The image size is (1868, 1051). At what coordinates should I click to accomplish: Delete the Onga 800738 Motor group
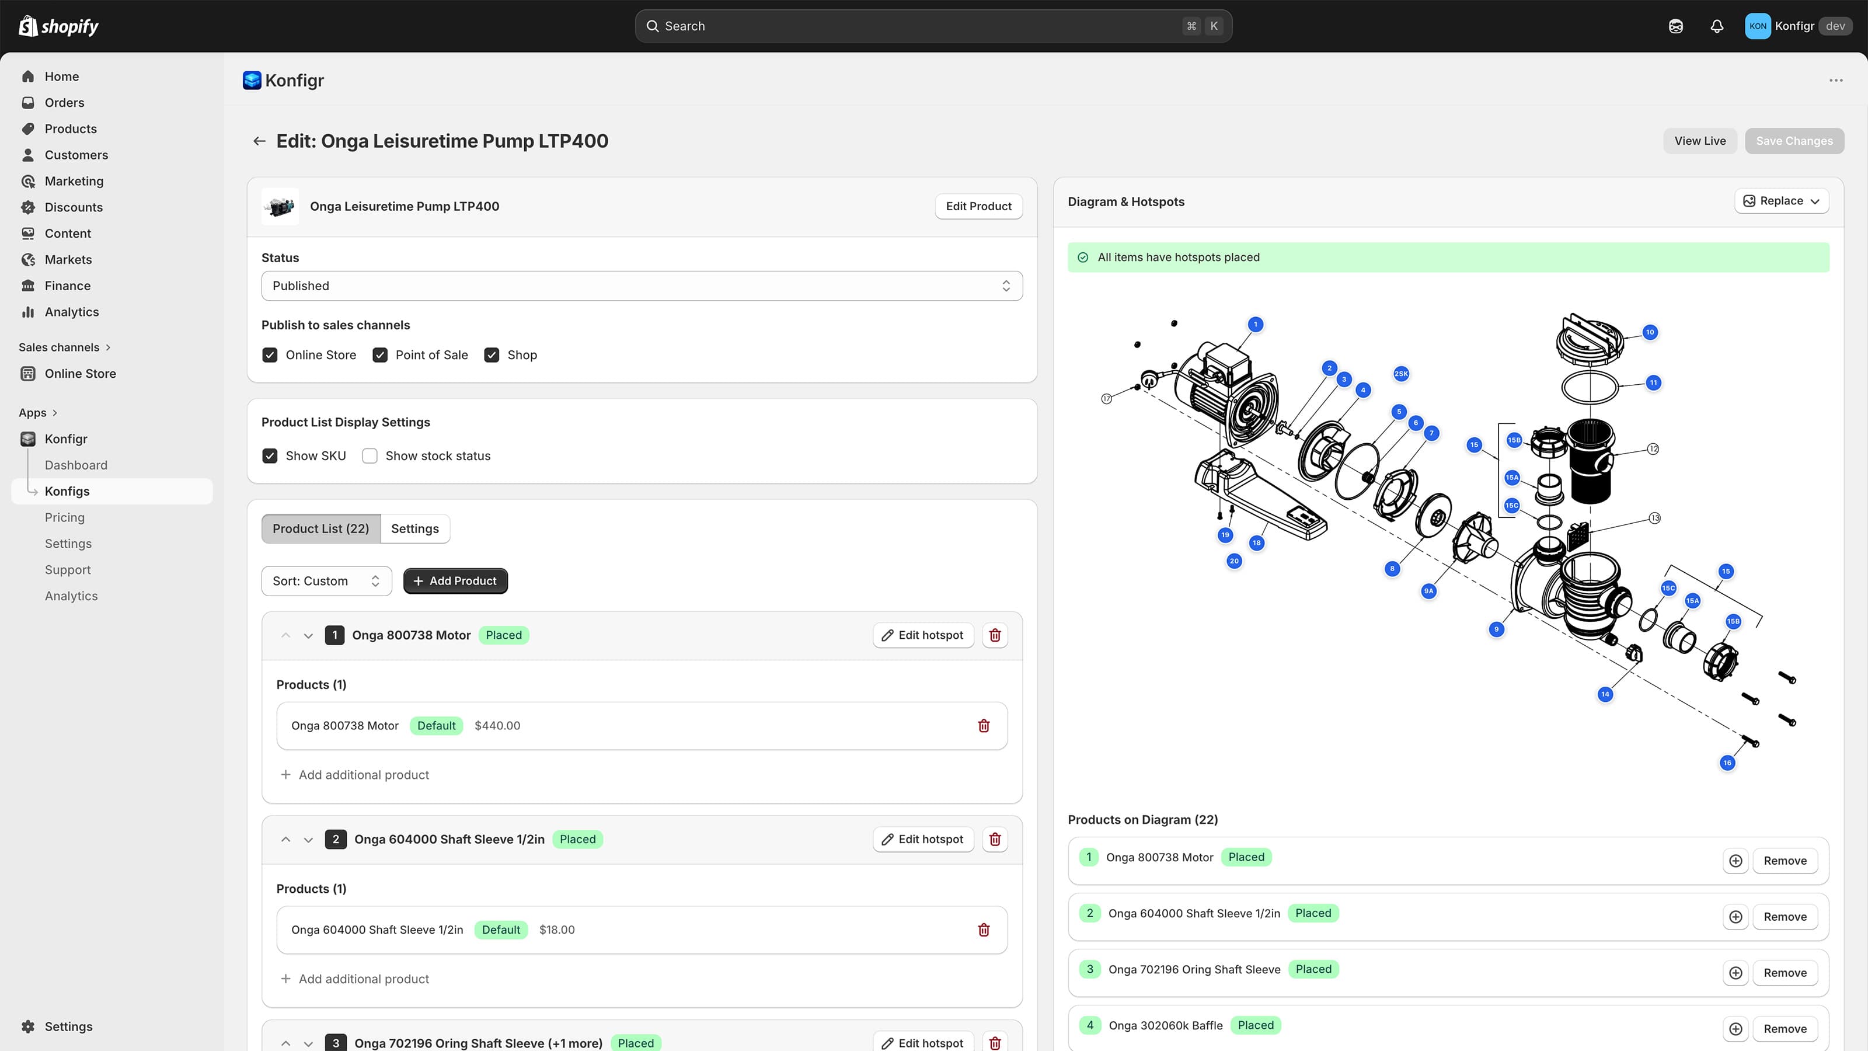point(995,635)
